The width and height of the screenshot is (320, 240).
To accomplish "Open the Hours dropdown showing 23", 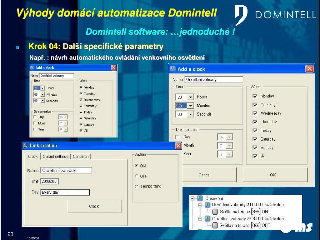I will pyautogui.click(x=190, y=97).
